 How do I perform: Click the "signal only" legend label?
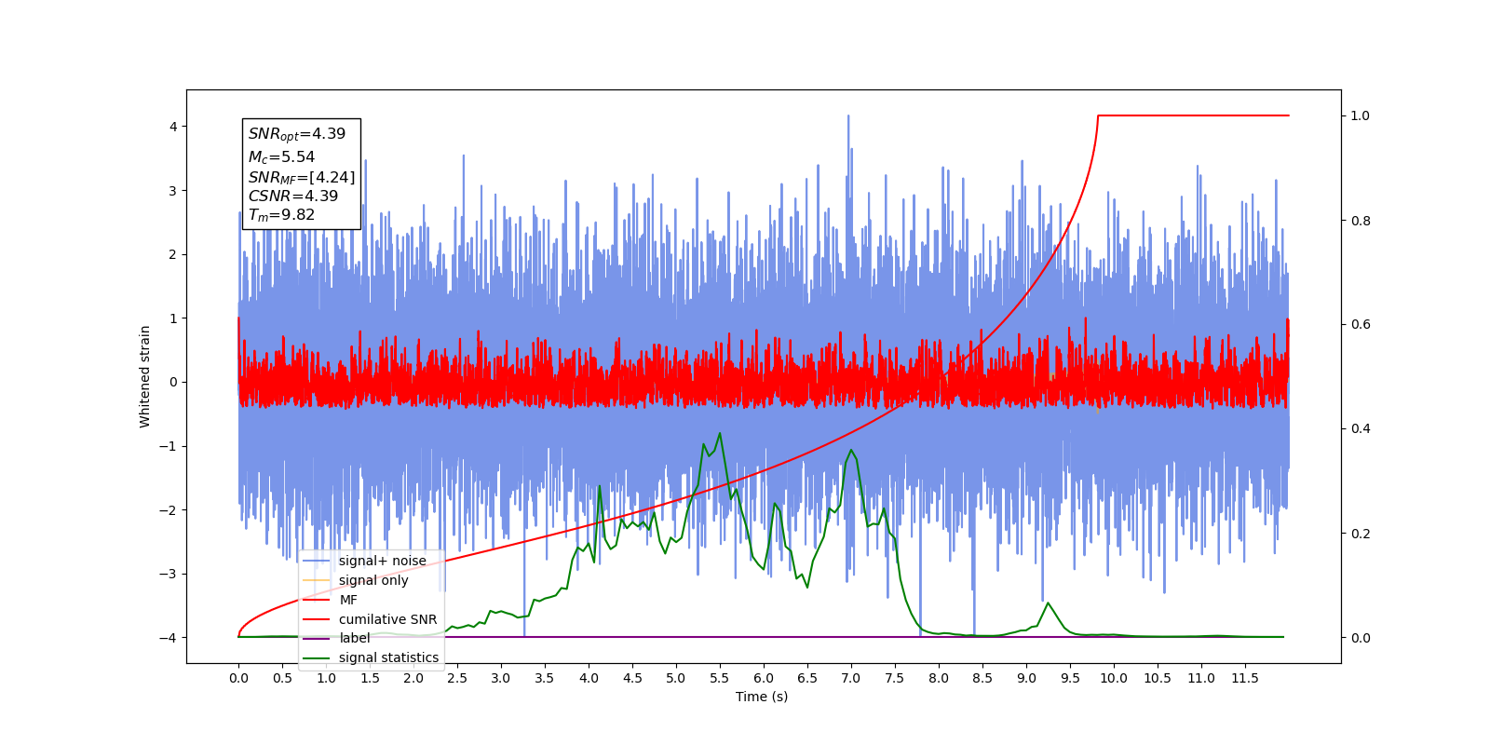(x=373, y=580)
